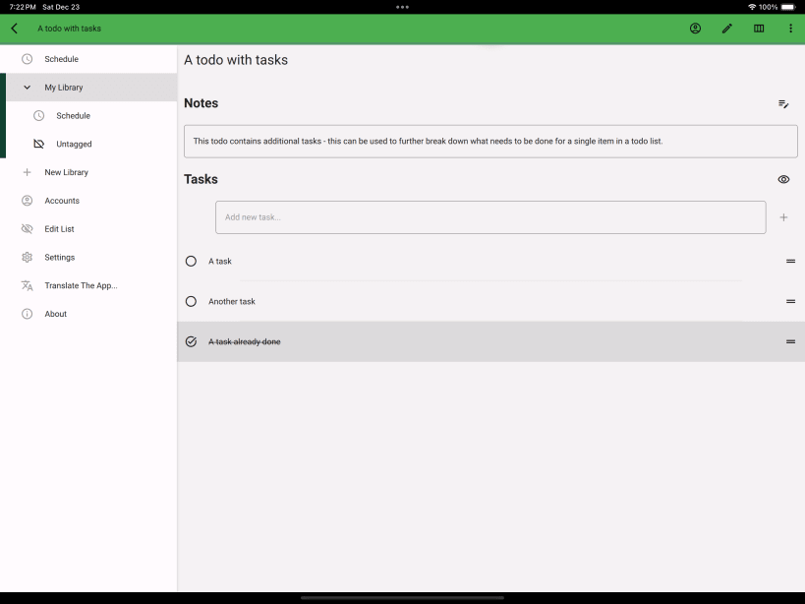Click the New Library plus icon
805x604 pixels.
28,172
